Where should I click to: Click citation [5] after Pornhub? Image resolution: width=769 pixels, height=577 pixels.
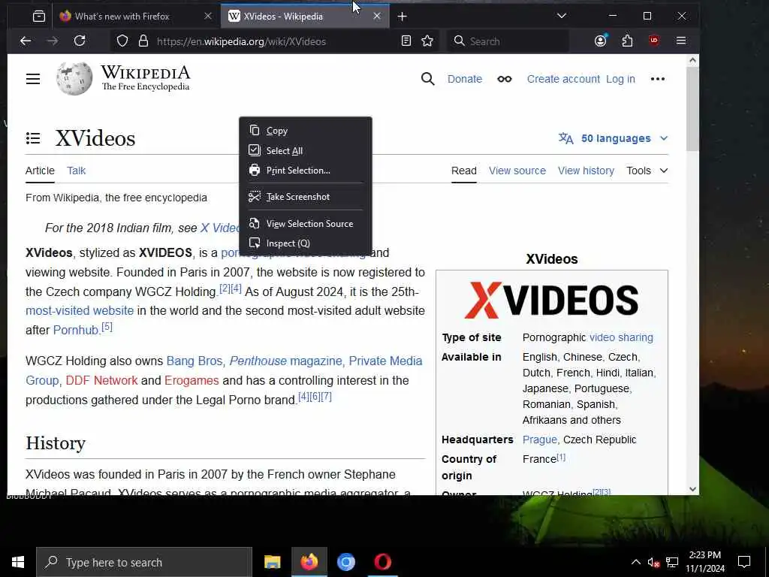pyautogui.click(x=107, y=327)
